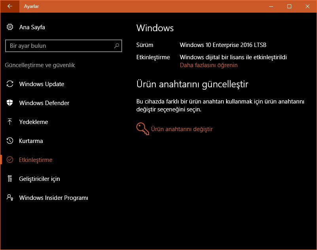Select Kurtarma in the sidebar

click(31, 141)
